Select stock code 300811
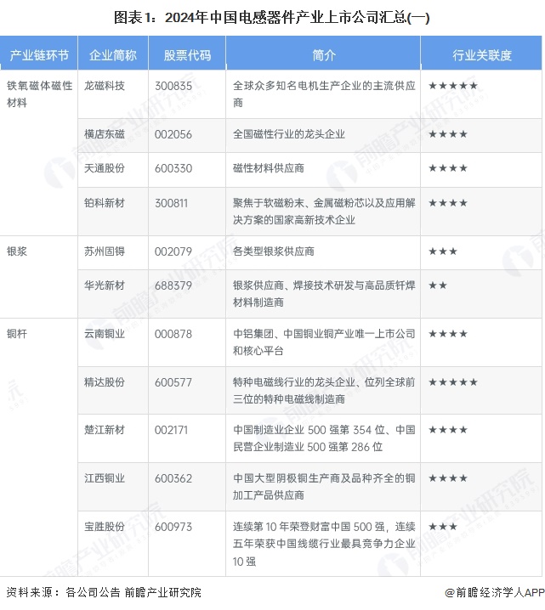The image size is (545, 610). coord(171,203)
